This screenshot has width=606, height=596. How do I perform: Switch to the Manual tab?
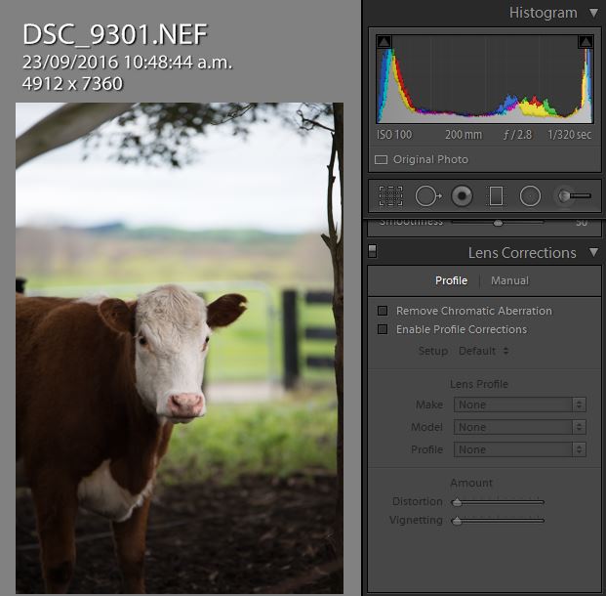click(x=509, y=280)
